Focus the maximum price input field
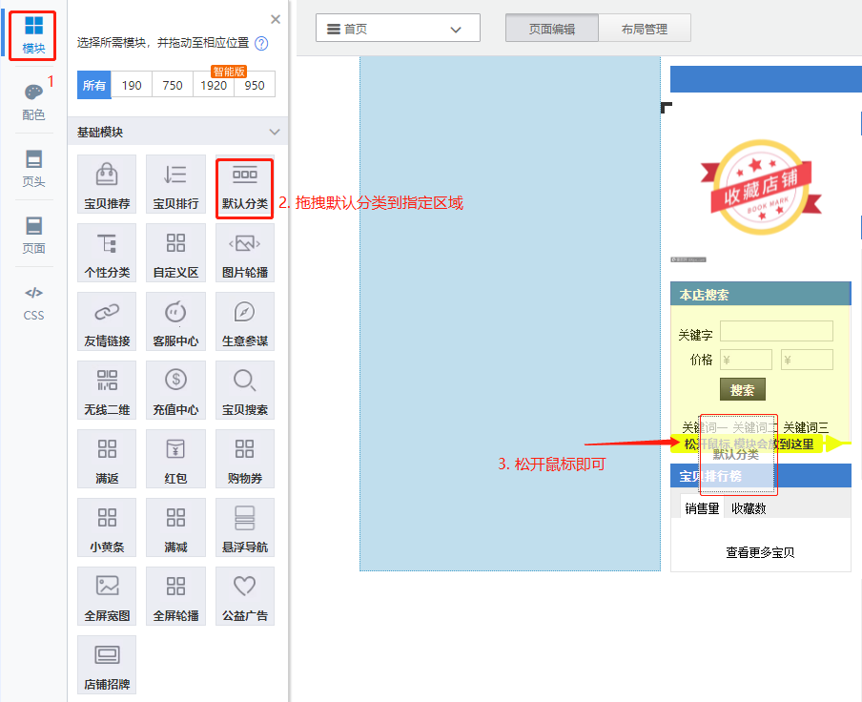Viewport: 862px width, 702px height. 807,361
